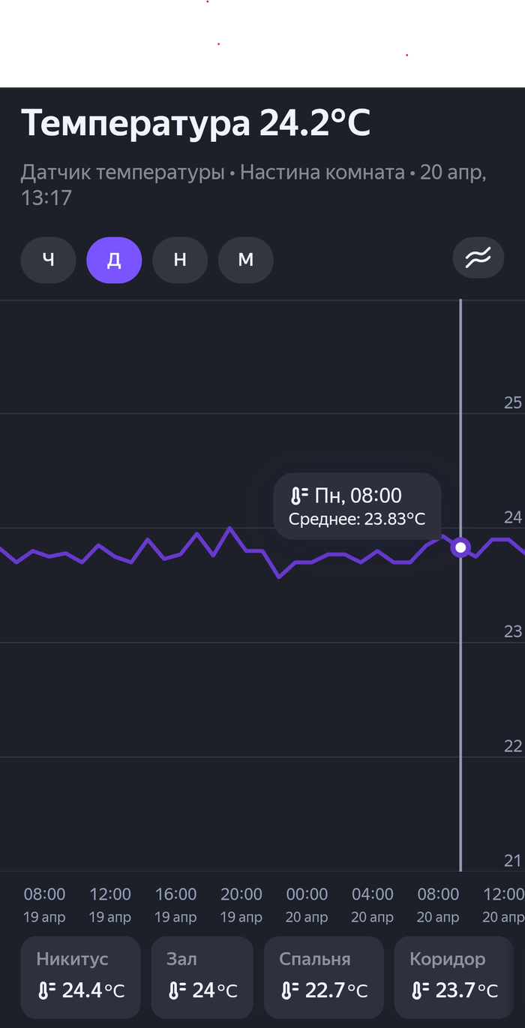Screen dimensions: 525x1028
Task: Select the week 'Н' period tab
Action: (x=180, y=260)
